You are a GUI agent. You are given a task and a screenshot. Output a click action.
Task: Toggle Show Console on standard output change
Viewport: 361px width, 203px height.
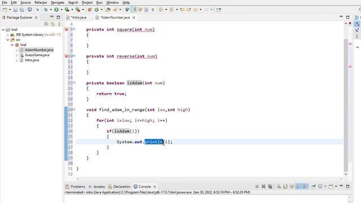298,187
